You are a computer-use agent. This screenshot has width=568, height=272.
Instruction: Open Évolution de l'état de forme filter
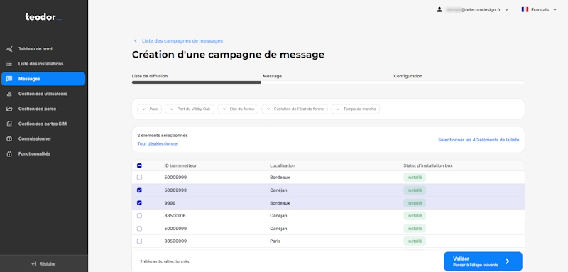click(x=295, y=109)
